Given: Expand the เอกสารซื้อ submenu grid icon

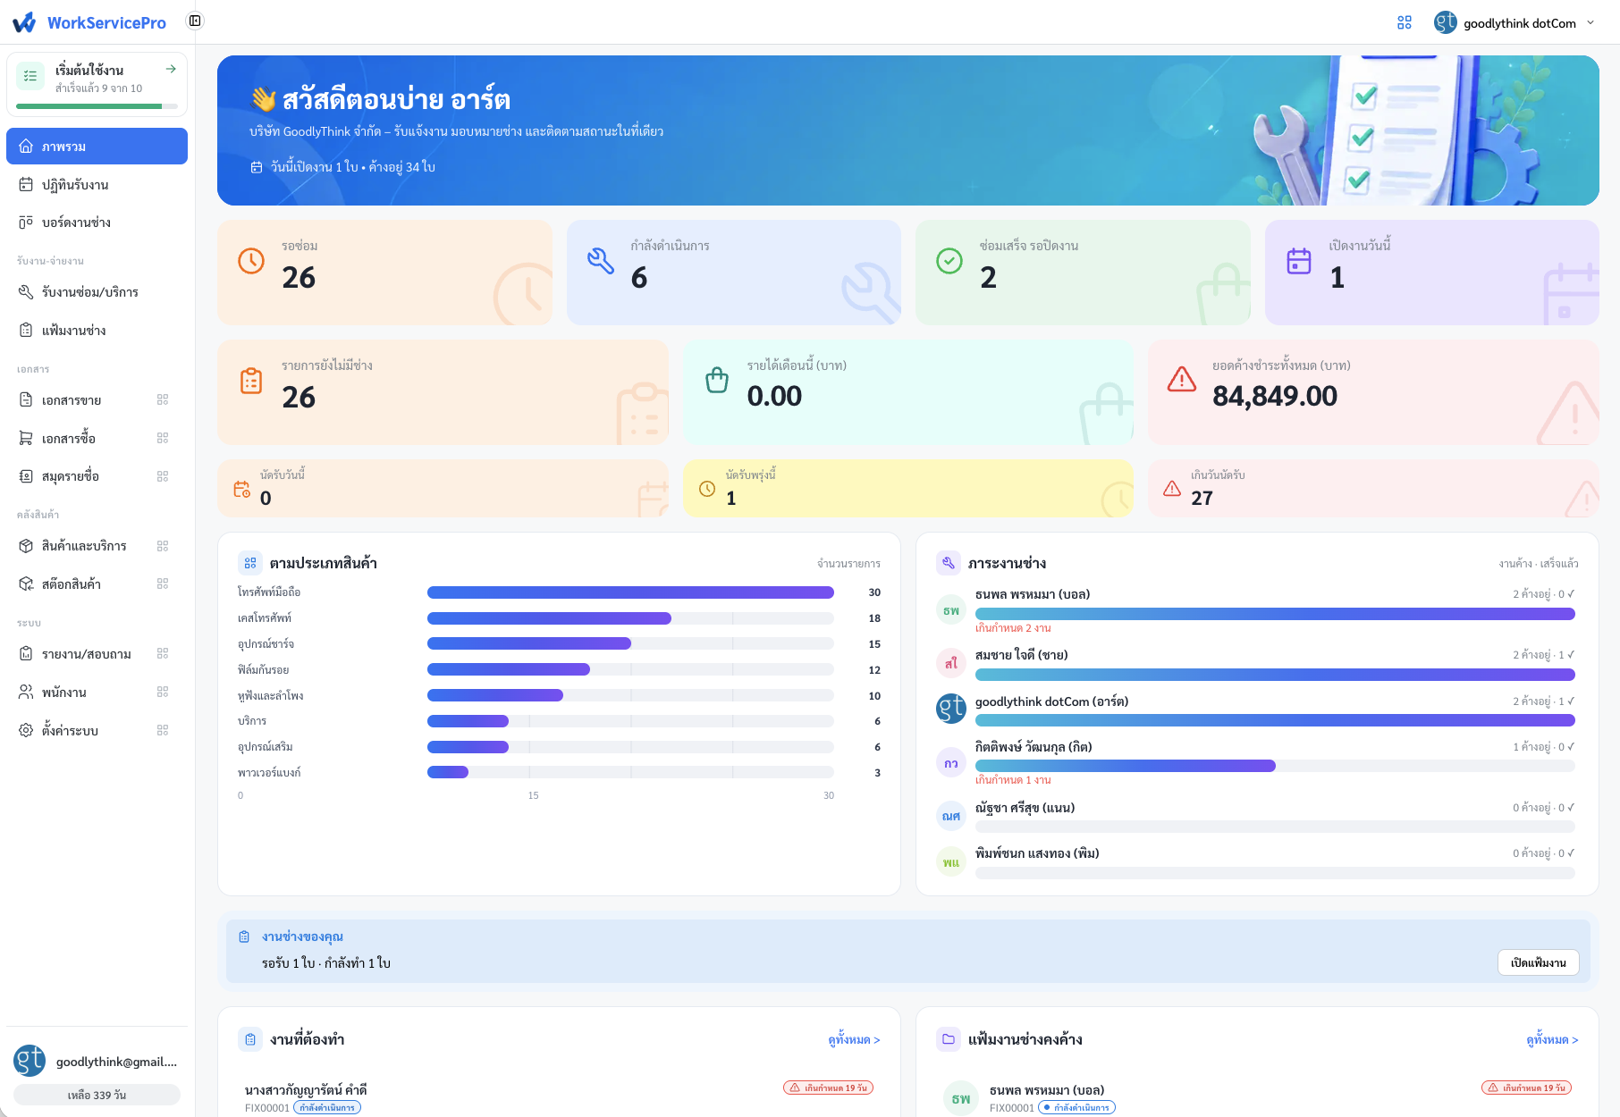Looking at the screenshot, I should [163, 438].
